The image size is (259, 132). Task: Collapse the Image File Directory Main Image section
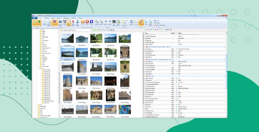pos(225,47)
